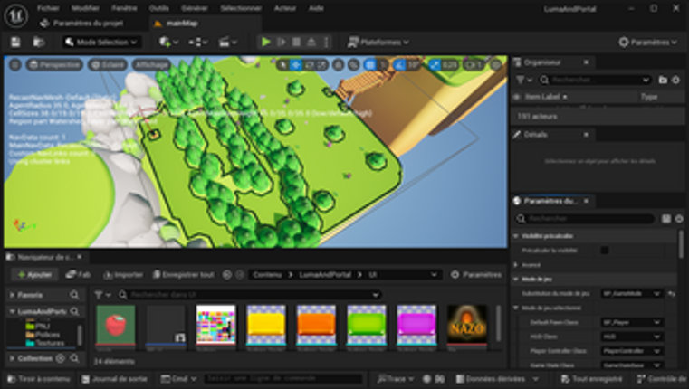
Task: Click the Save current level icon
Action: (x=15, y=42)
